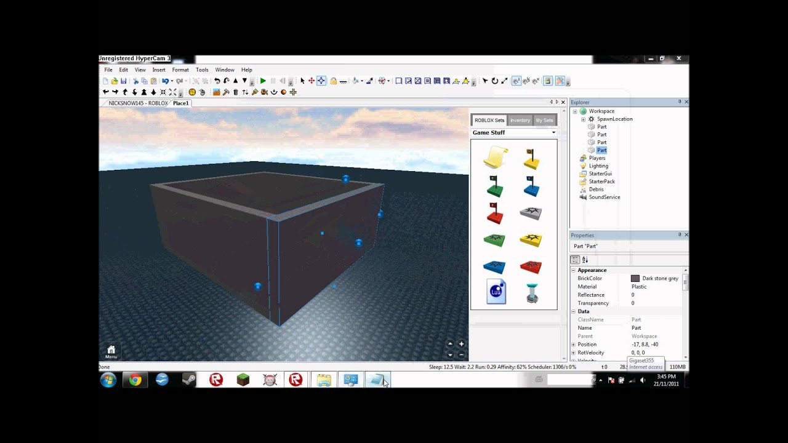The image size is (788, 443).
Task: Select the highlighted blue resize handles tool
Action: tap(321, 81)
